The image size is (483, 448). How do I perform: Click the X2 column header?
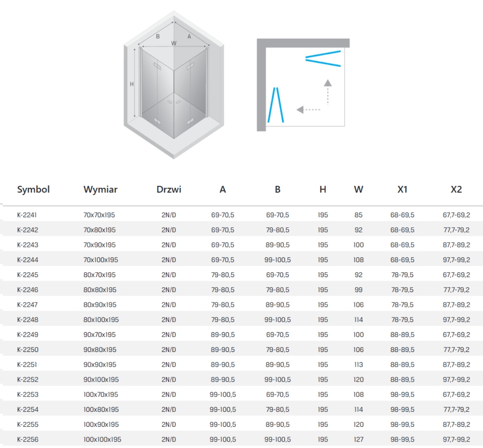pos(456,189)
